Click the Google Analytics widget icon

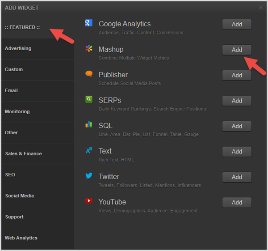[89, 23]
